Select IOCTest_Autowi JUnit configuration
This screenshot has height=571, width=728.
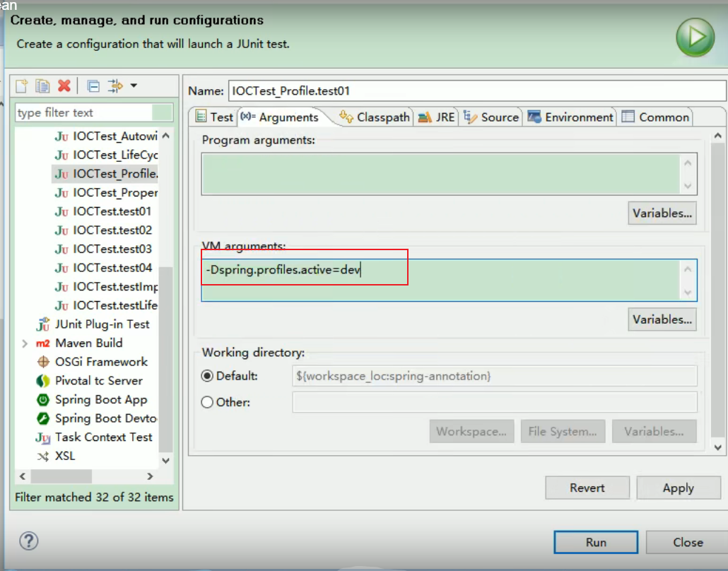point(106,136)
